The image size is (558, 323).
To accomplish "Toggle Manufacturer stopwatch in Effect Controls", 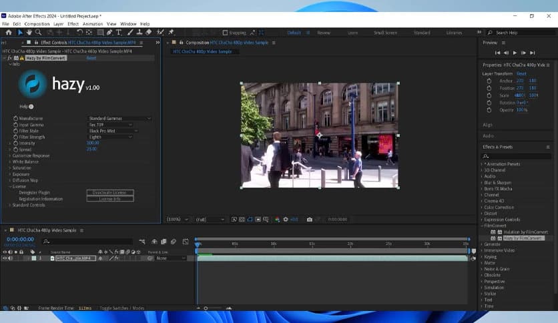I will pos(15,119).
